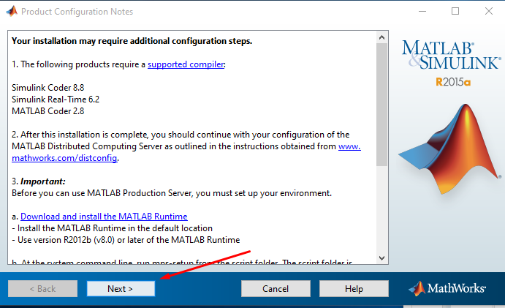Maximize the Product Configuration Notes window
Image resolution: width=505 pixels, height=308 pixels.
point(455,11)
